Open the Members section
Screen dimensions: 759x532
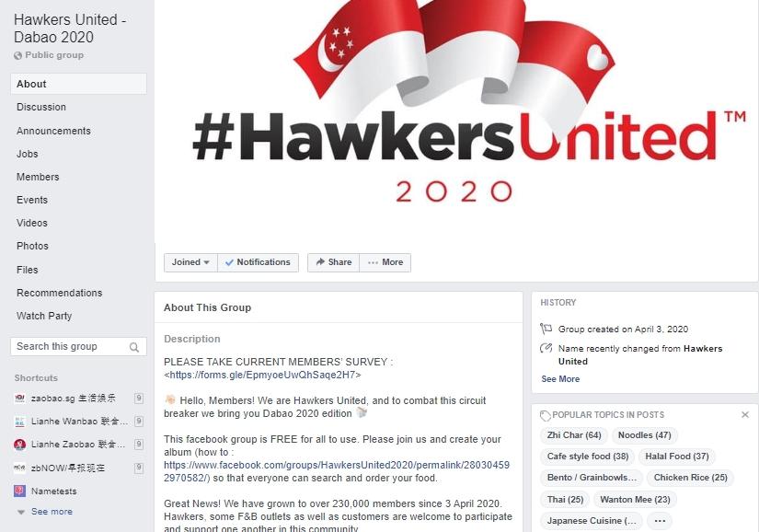38,177
